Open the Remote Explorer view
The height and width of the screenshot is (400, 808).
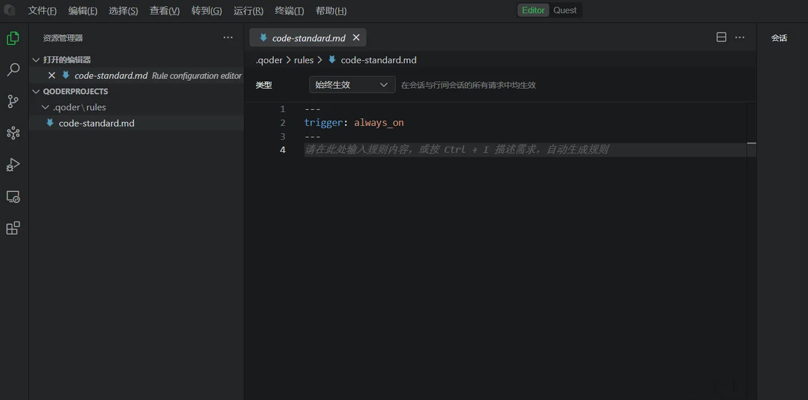(13, 196)
